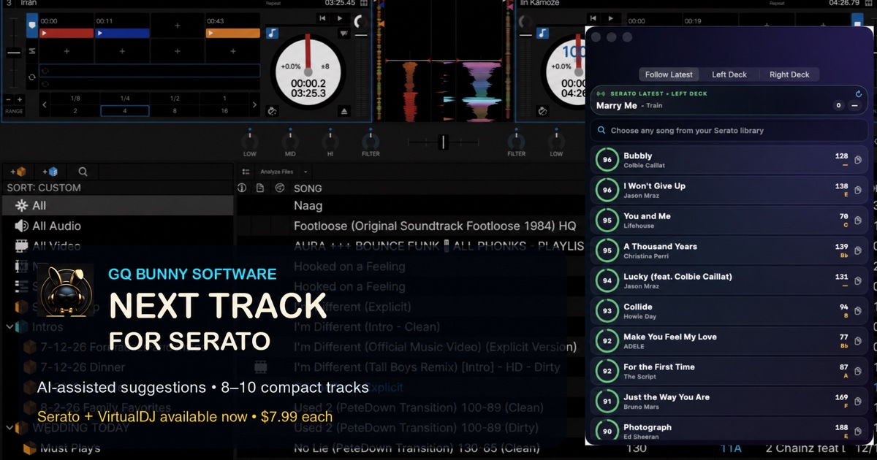Add a new crate with orange box icon

(x=18, y=172)
